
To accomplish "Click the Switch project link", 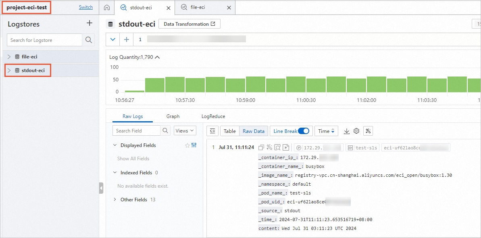I will pyautogui.click(x=86, y=7).
